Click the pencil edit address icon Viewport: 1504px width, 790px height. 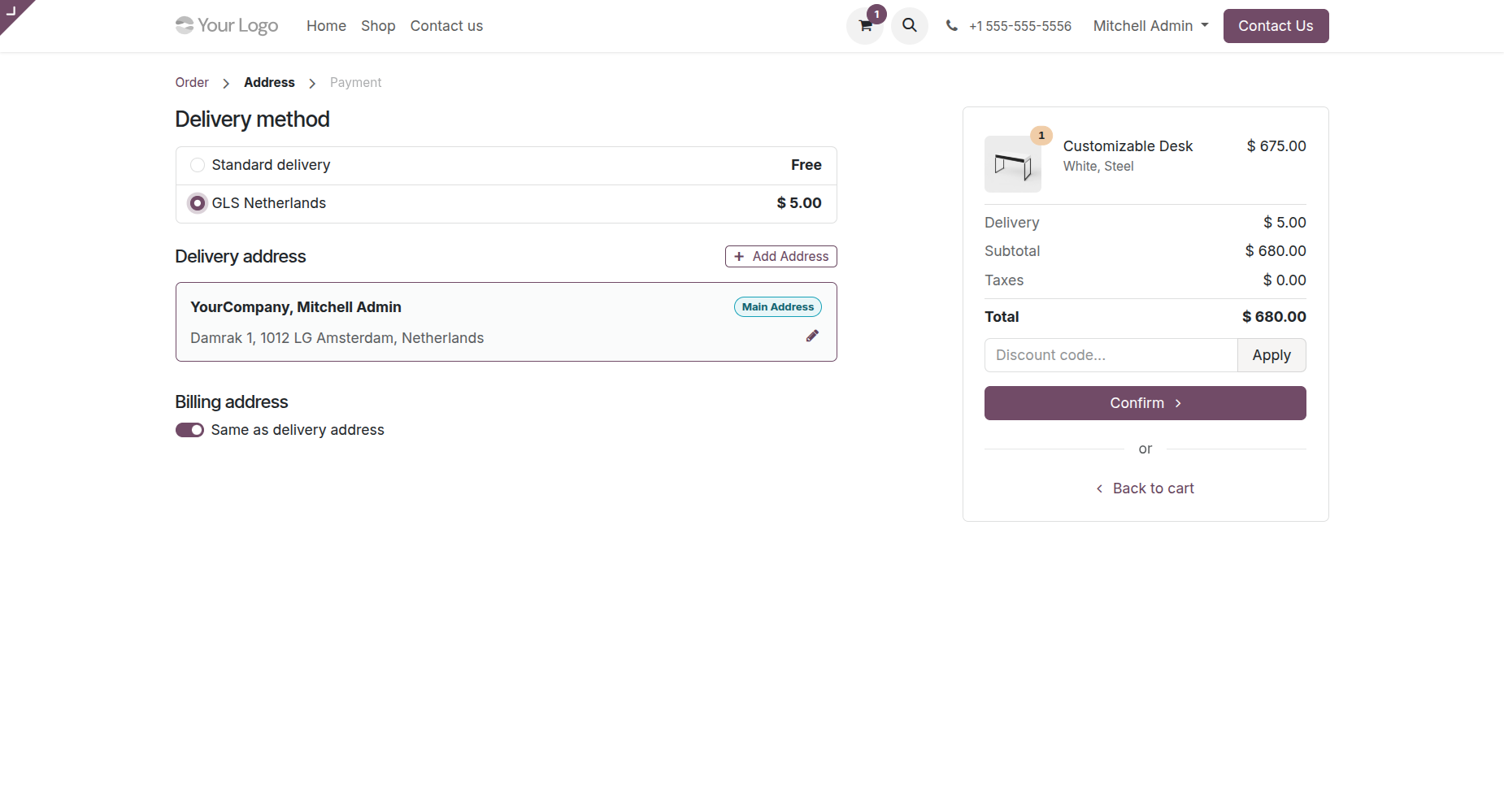pos(811,336)
